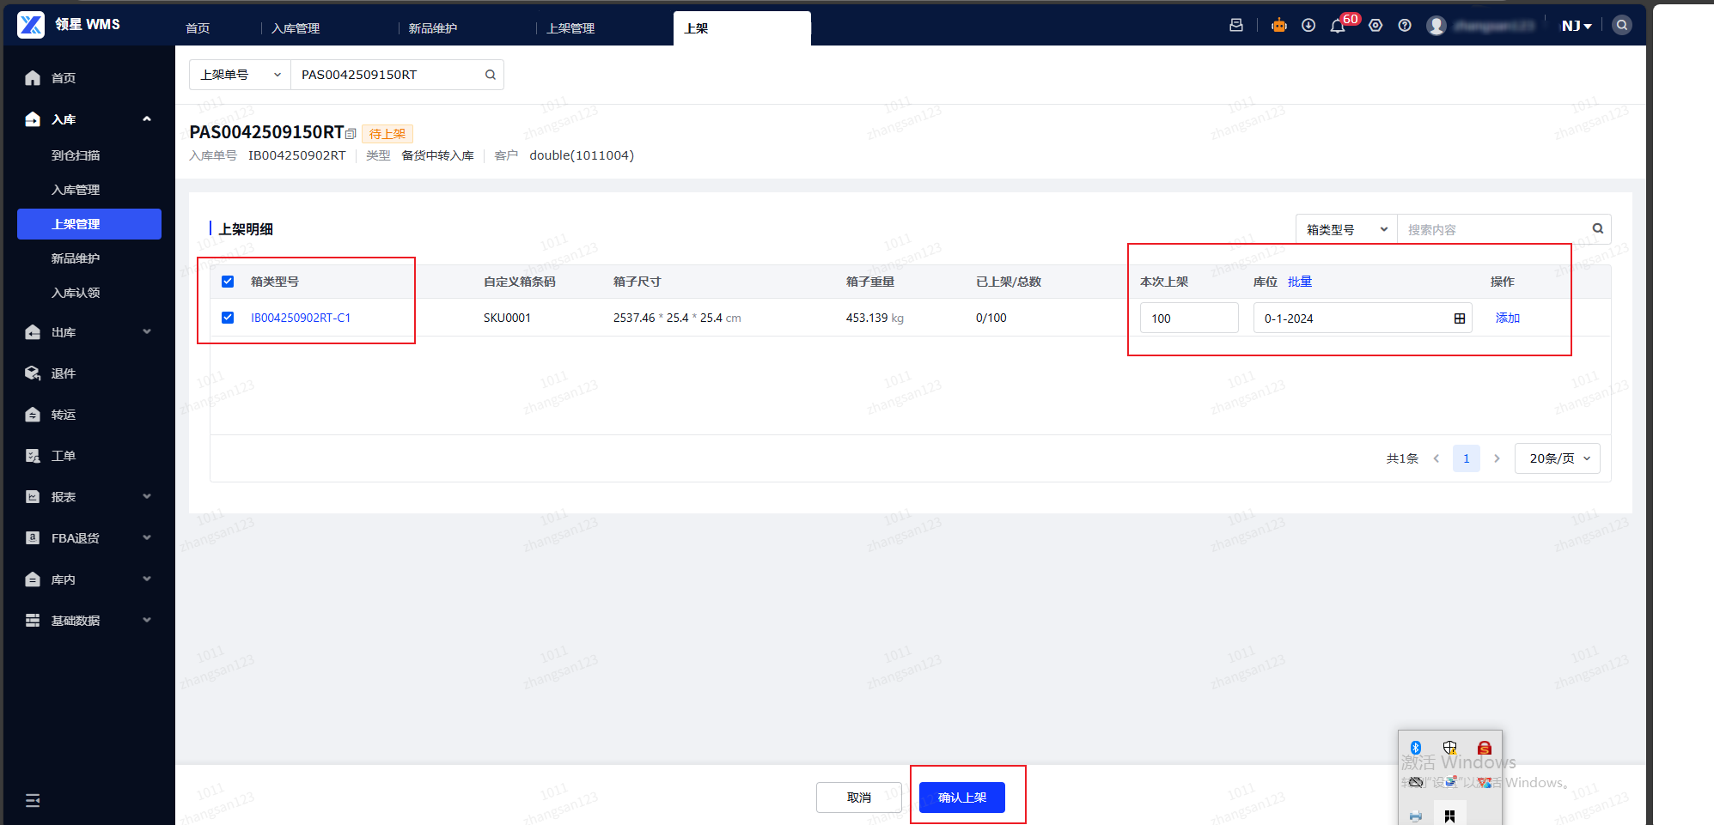Open 入库认领 in the sidebar
Viewport: 1714px width, 825px height.
click(76, 293)
